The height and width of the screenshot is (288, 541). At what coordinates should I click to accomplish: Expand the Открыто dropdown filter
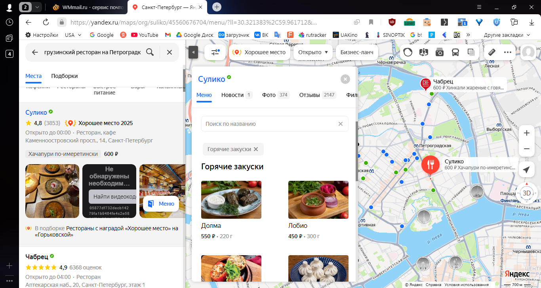(313, 52)
